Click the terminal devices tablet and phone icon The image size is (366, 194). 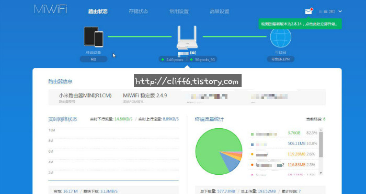(x=94, y=37)
